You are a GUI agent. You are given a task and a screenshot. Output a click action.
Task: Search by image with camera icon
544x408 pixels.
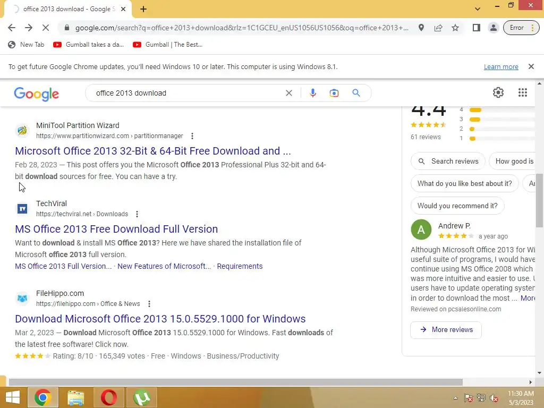pos(334,93)
